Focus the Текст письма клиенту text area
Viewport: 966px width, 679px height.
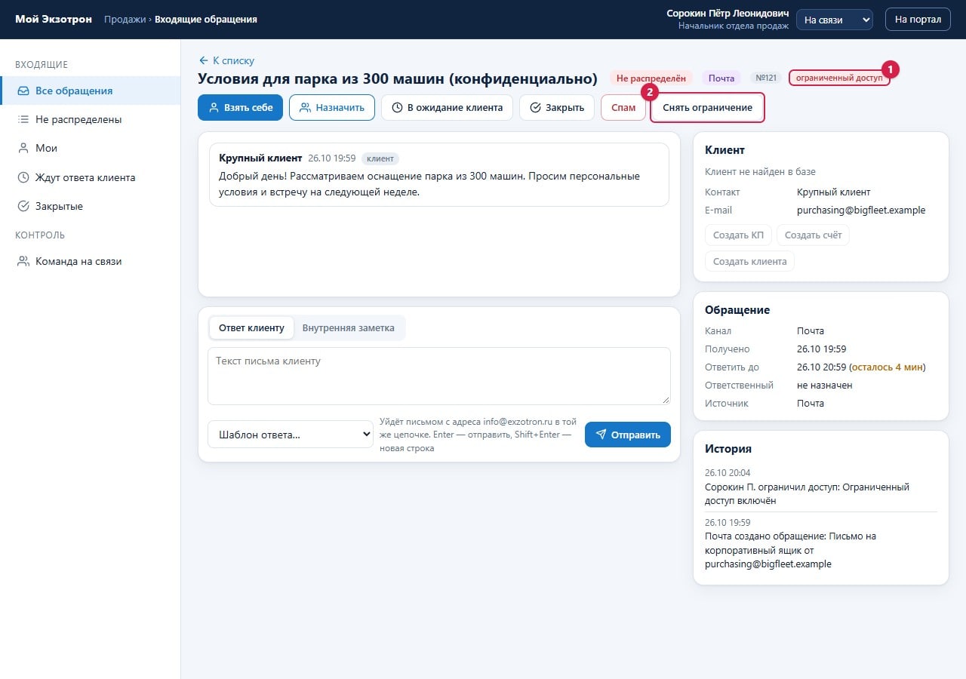[x=439, y=376]
